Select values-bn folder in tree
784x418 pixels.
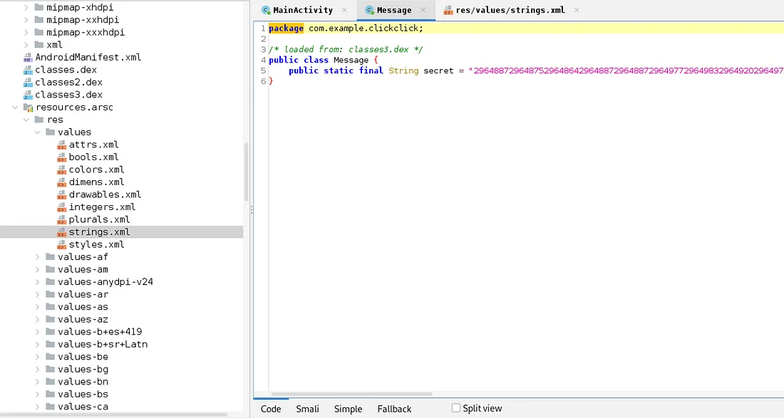[83, 382]
